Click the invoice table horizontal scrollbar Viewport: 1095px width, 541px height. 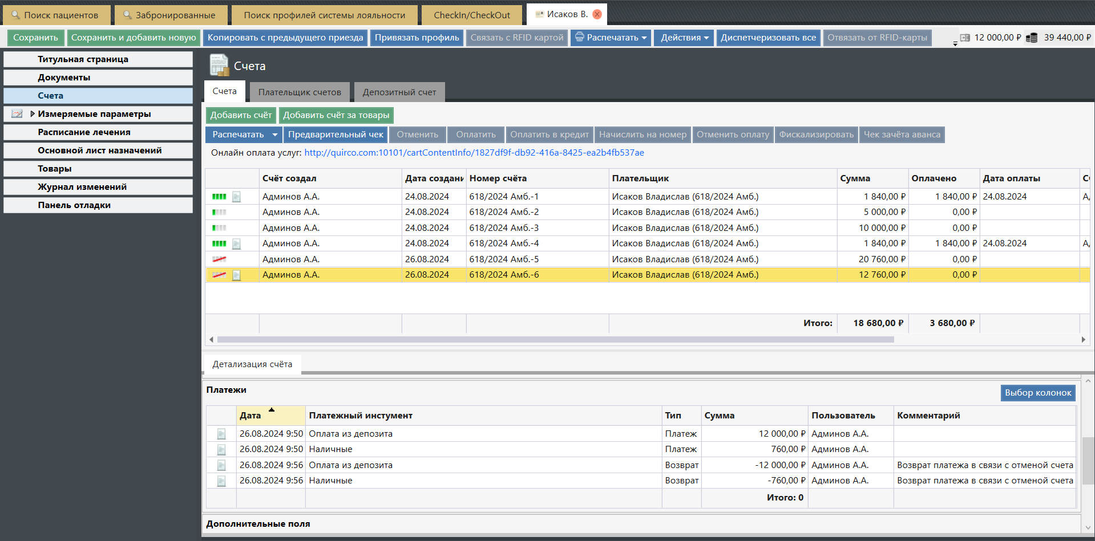click(555, 340)
